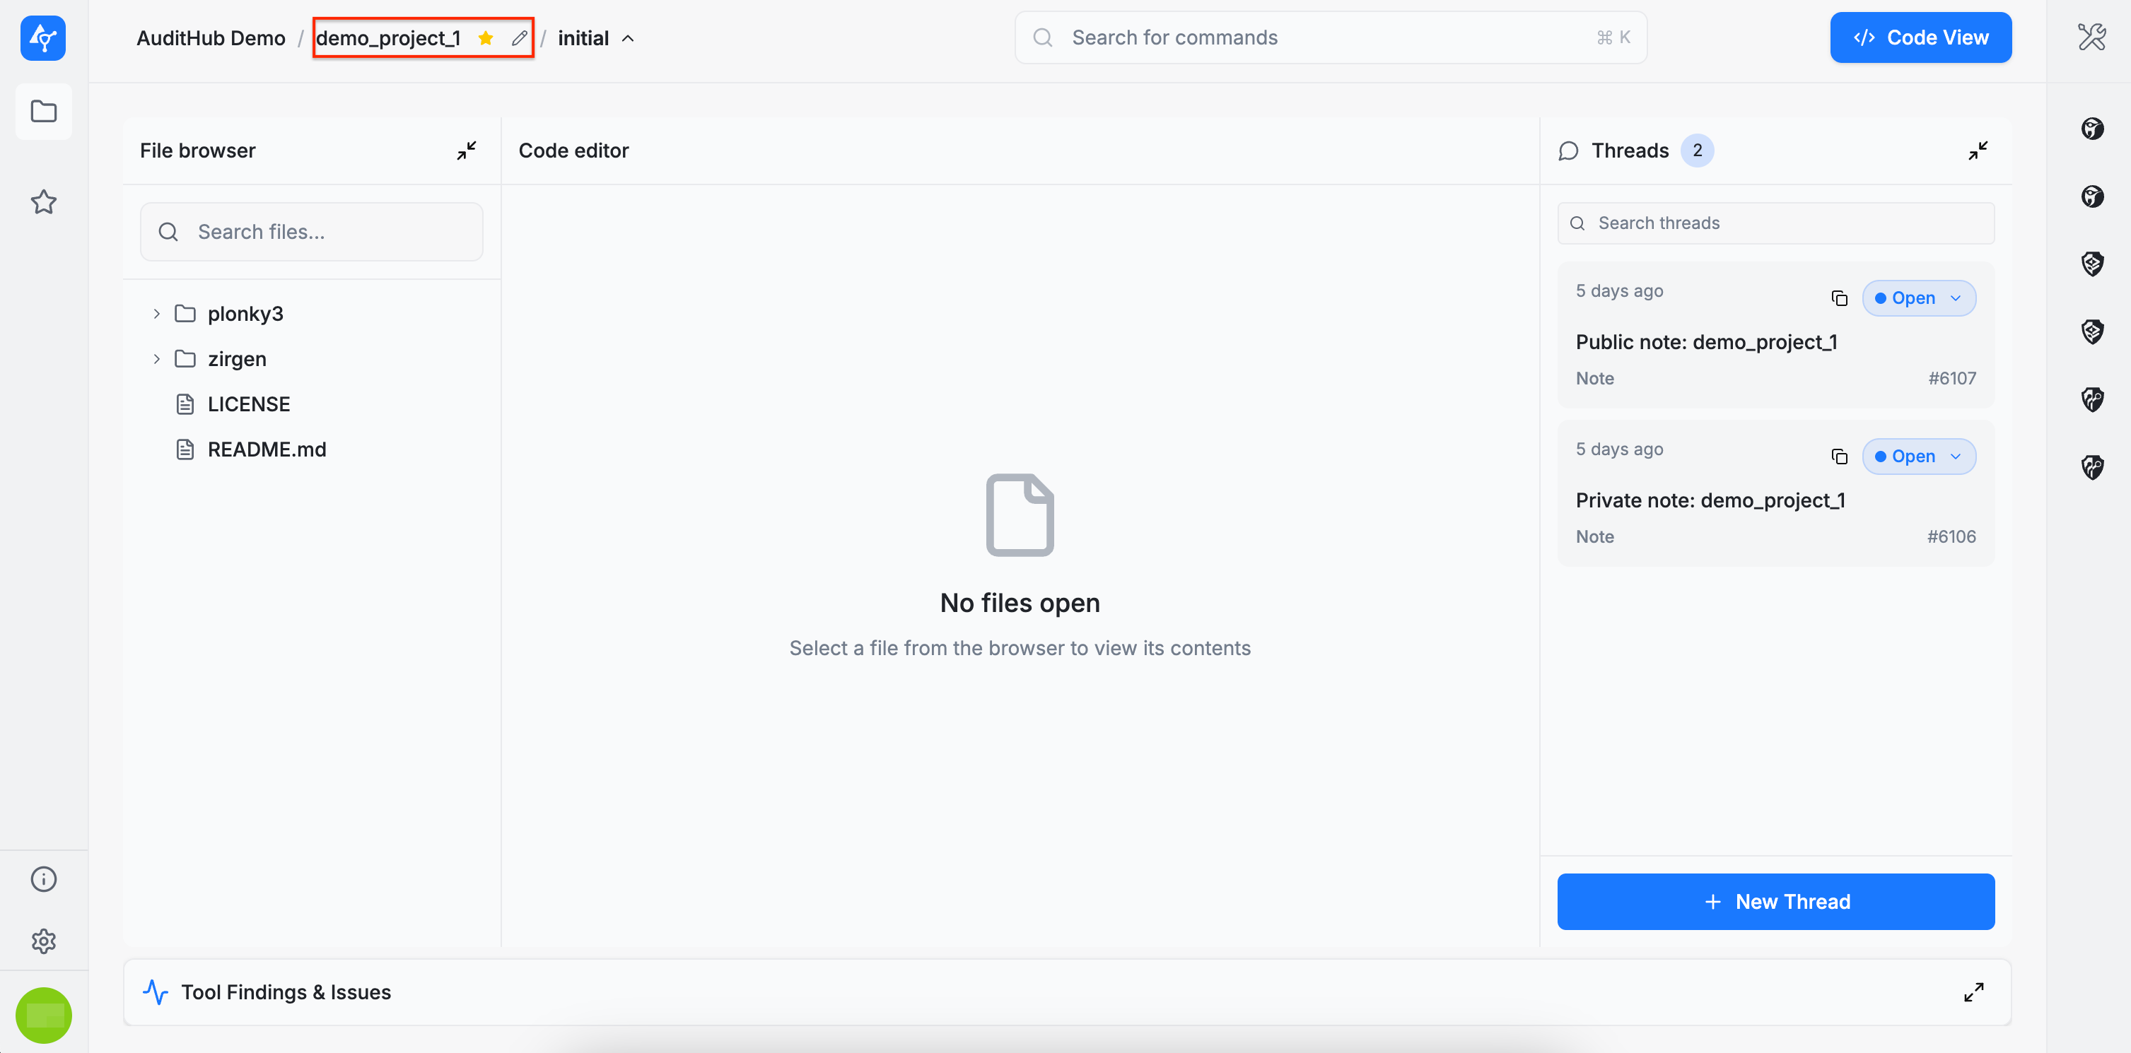Copy link of Public note thread

click(1839, 298)
